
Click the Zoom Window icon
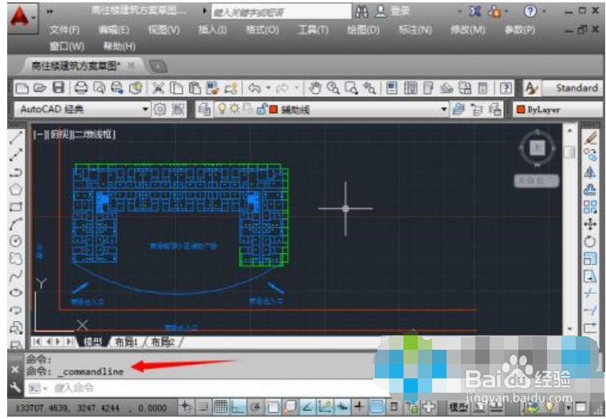[x=351, y=88]
